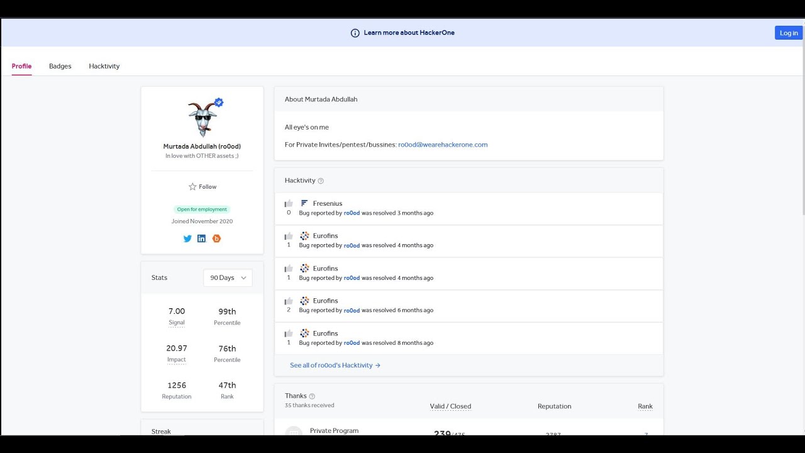Open Learn more about HackerOne link
Viewport: 805px width, 453px height.
[x=409, y=33]
